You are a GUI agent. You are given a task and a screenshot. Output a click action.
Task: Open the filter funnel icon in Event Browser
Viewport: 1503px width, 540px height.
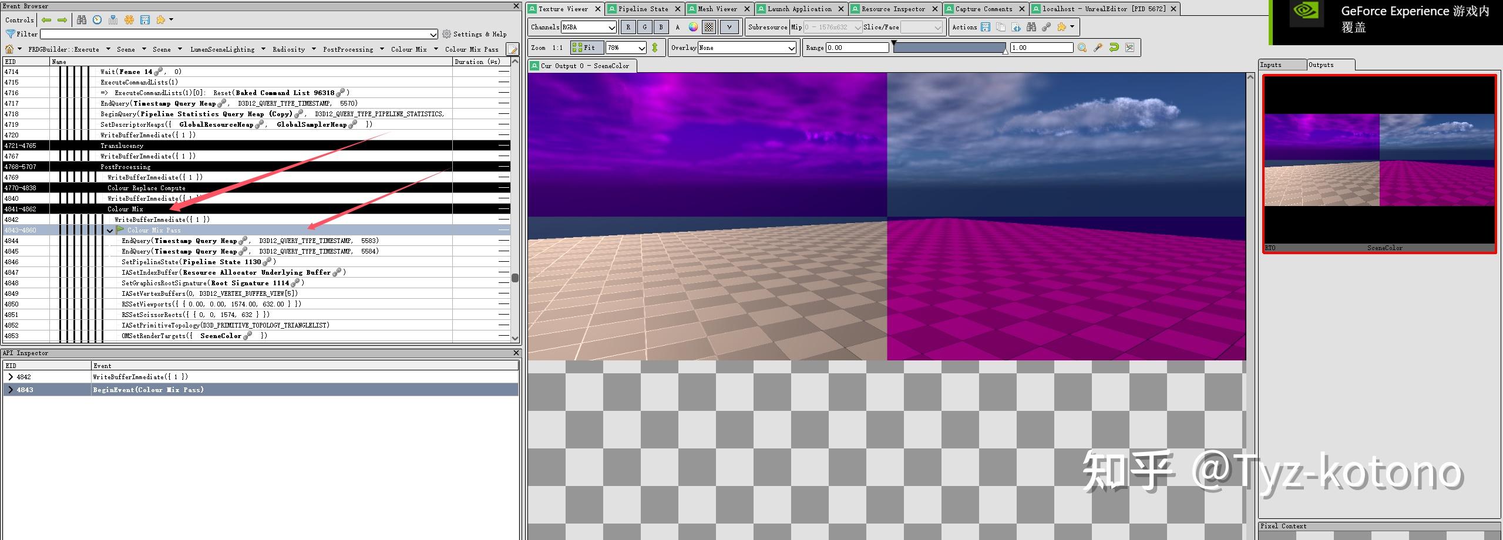(11, 33)
